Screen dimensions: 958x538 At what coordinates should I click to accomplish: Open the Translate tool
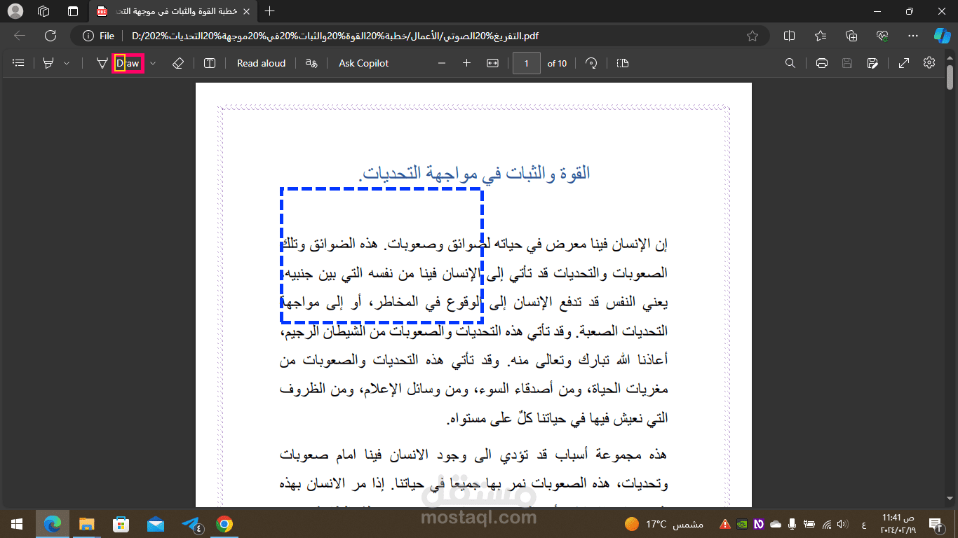pyautogui.click(x=311, y=63)
